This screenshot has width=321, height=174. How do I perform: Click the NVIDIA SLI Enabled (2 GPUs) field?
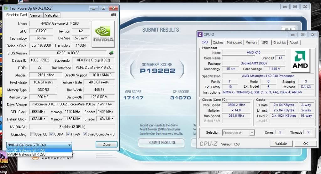tap(72, 127)
